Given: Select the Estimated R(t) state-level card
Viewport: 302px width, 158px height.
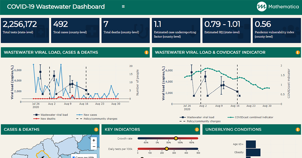Looking at the screenshot, I should point(226,30).
